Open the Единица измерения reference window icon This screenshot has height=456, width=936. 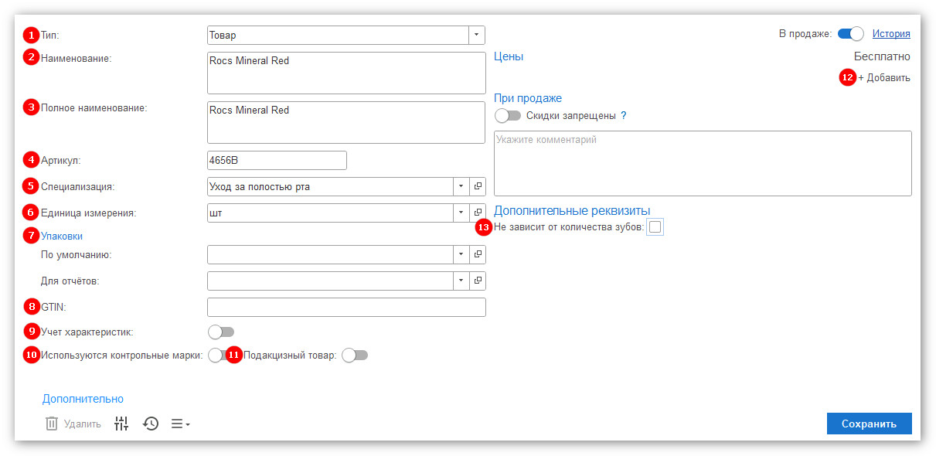(478, 213)
